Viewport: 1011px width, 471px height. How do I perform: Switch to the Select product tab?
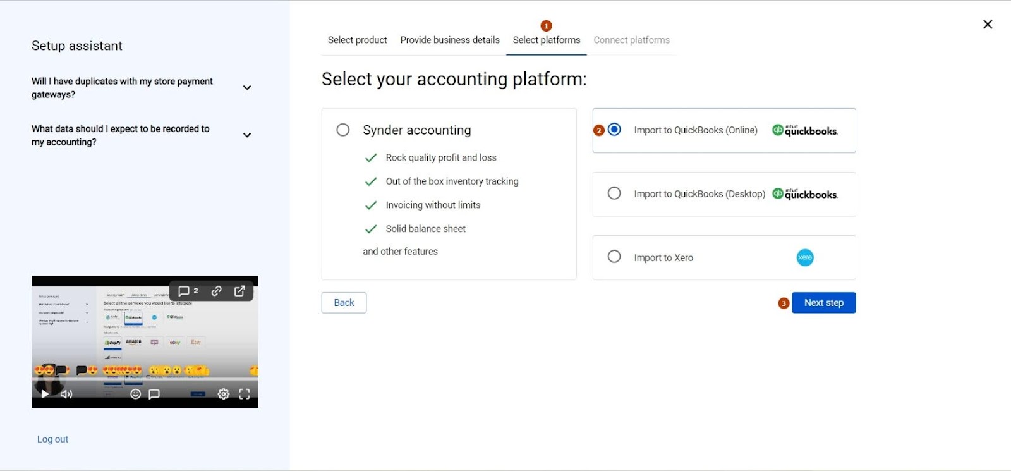pos(357,40)
